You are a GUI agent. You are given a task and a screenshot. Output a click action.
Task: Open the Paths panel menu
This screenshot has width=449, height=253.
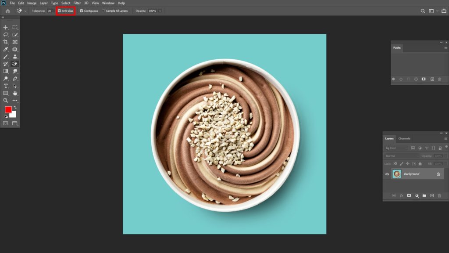coord(445,48)
